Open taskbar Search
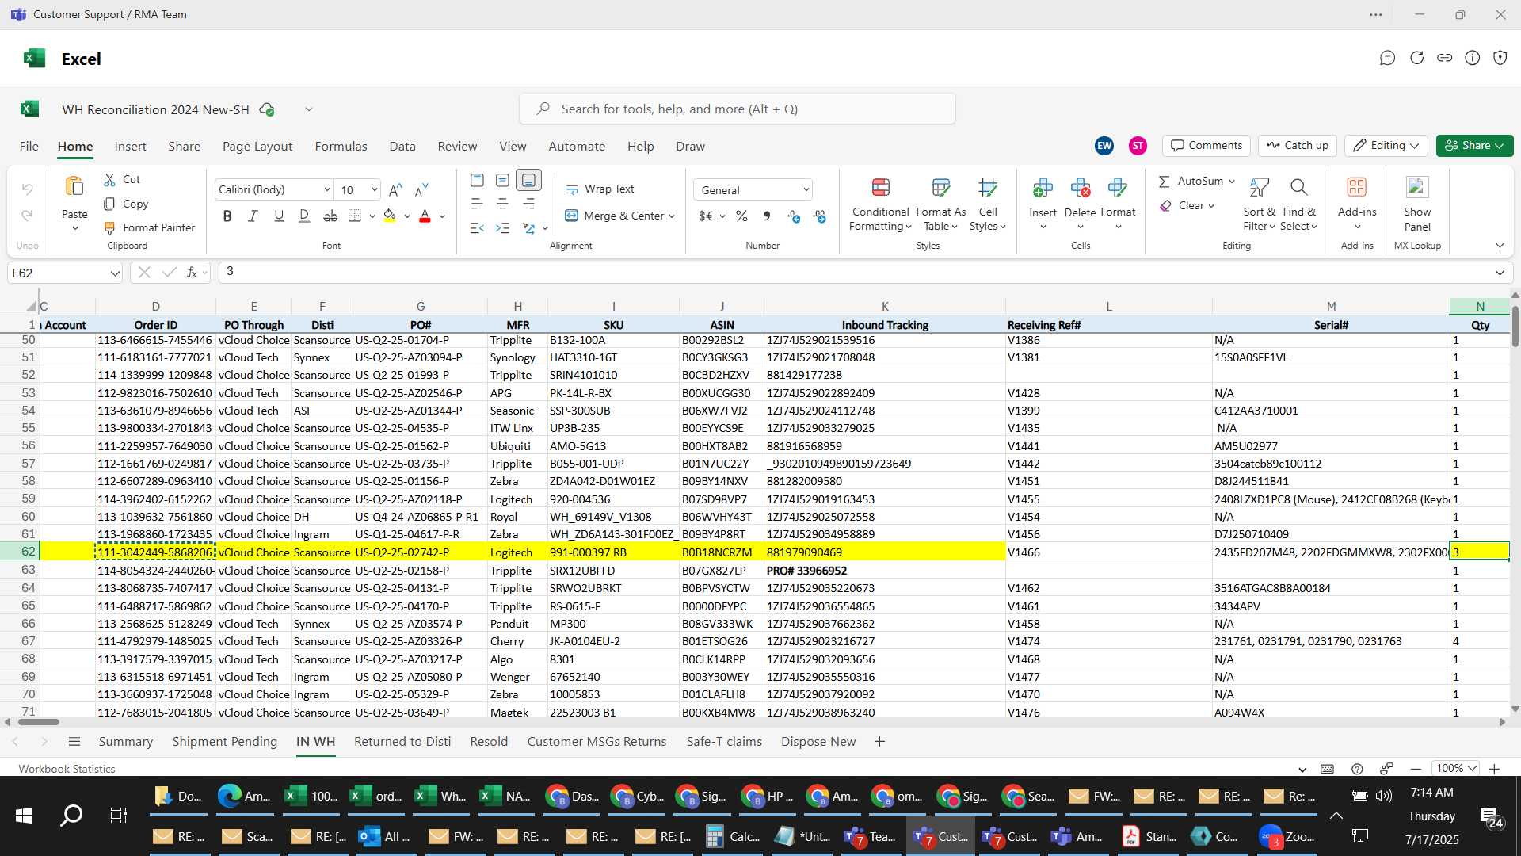The image size is (1521, 856). pos(71,816)
